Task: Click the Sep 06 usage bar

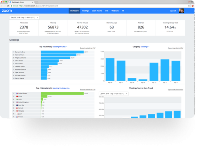Action: tap(110, 70)
